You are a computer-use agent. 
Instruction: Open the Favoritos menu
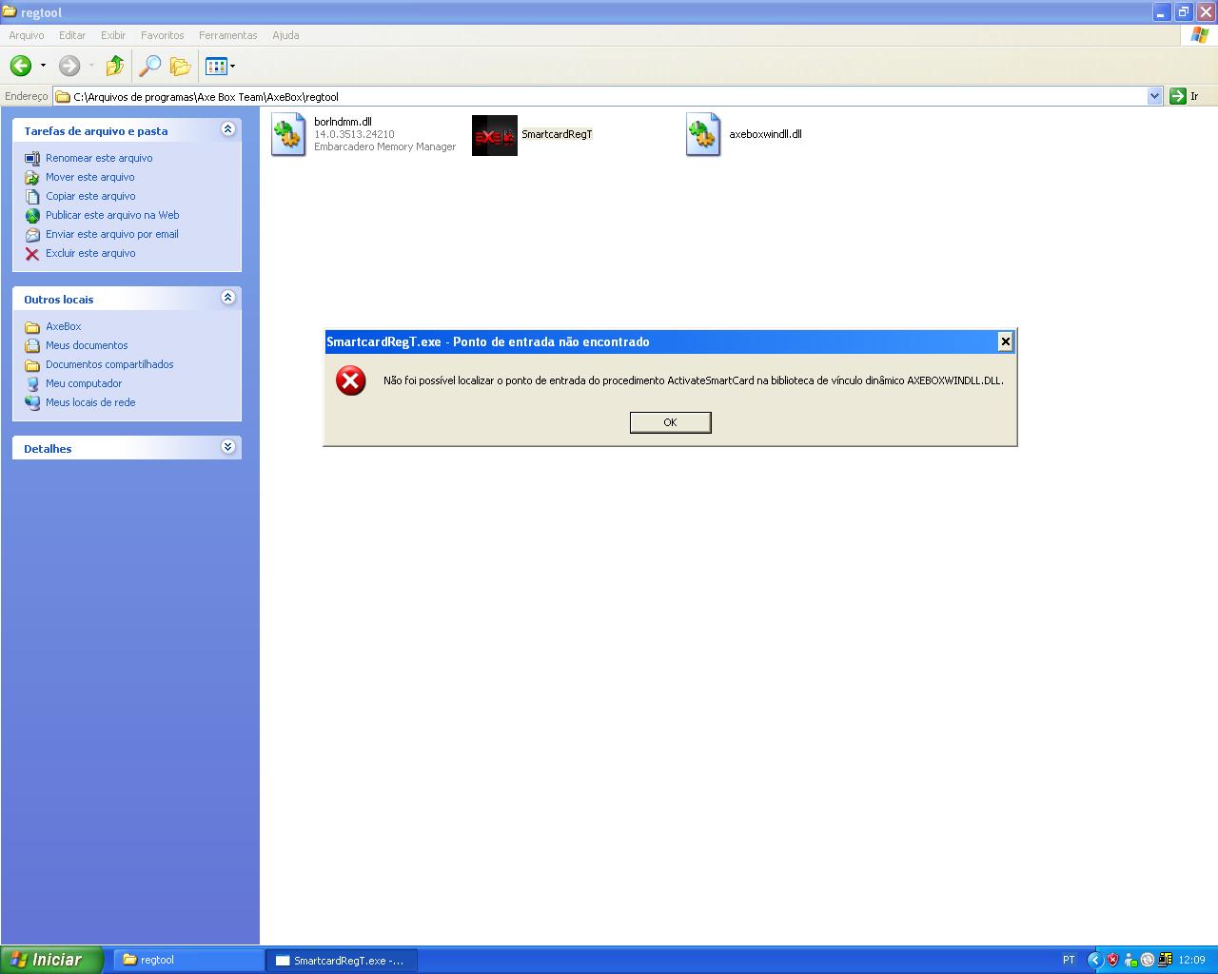162,35
